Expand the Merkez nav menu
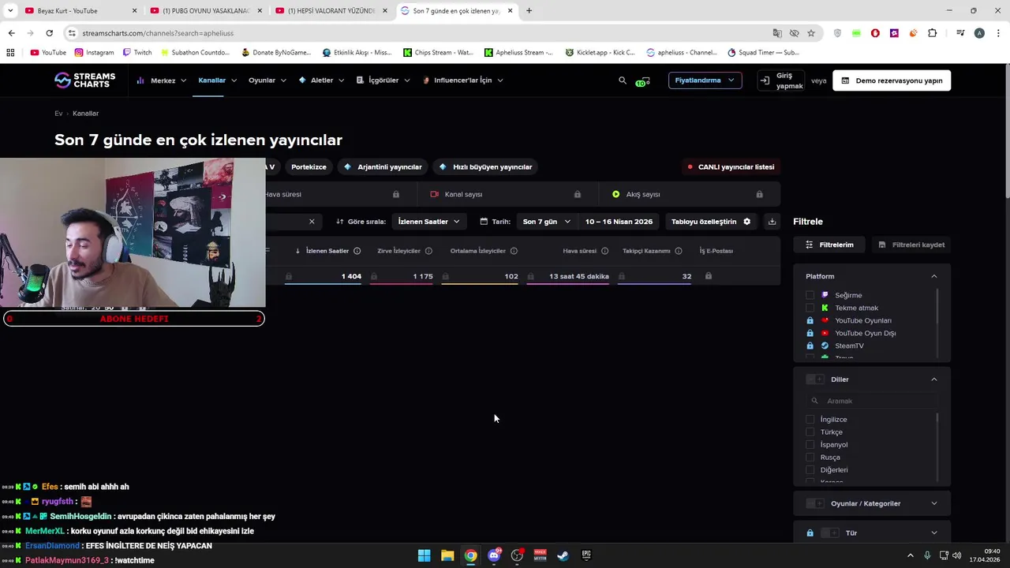Image resolution: width=1010 pixels, height=568 pixels. pos(162,80)
